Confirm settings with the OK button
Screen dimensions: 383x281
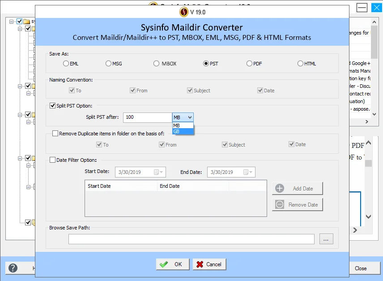coord(173,264)
